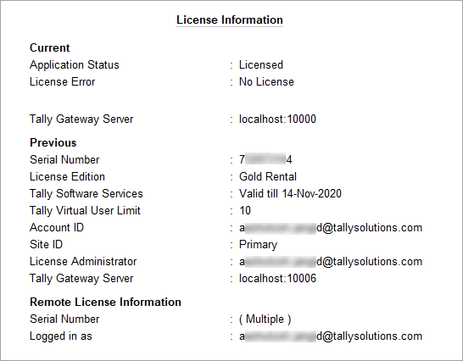Click the Licensed status value
The width and height of the screenshot is (463, 361).
(x=261, y=65)
